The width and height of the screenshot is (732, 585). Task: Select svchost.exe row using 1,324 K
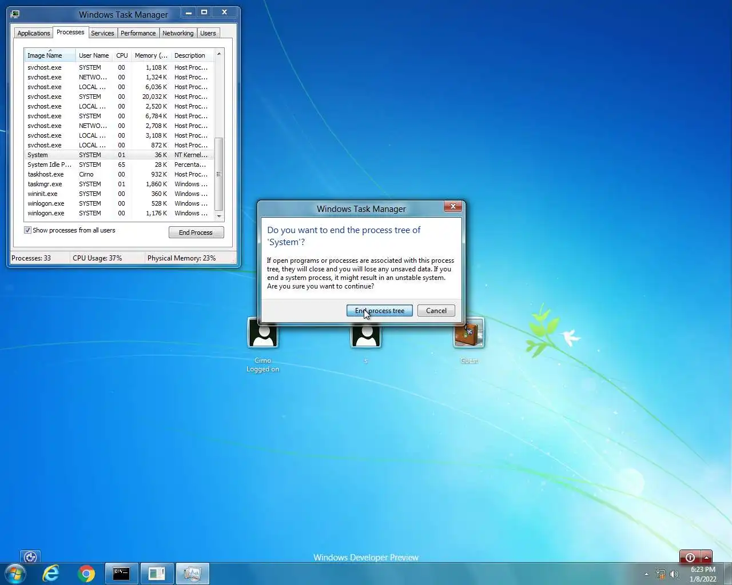pyautogui.click(x=119, y=77)
